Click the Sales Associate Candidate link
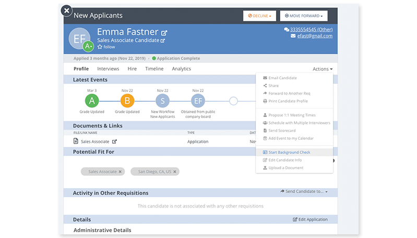This screenshot has height=238, width=417. pyautogui.click(x=128, y=40)
